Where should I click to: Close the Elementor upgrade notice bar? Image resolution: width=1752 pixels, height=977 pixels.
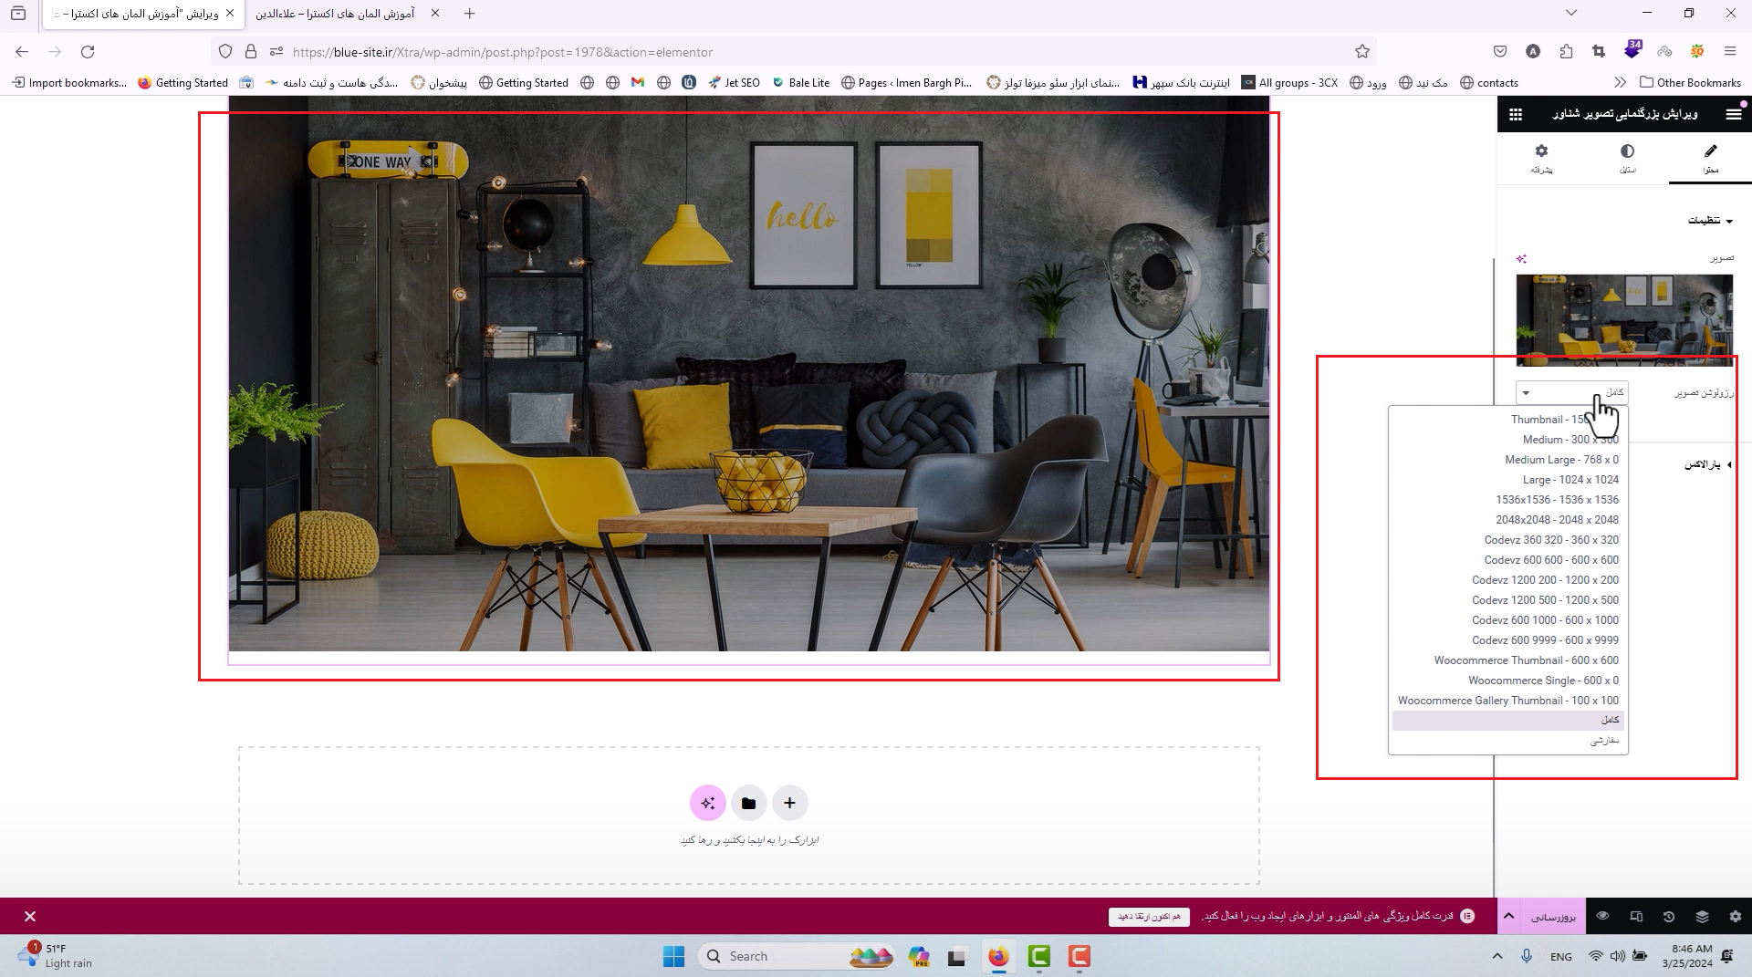point(30,917)
